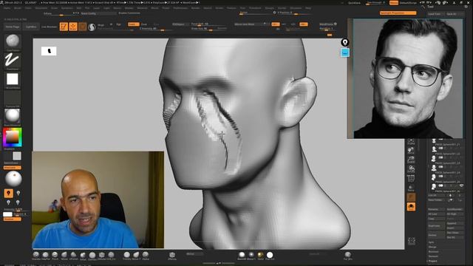Screen dimensions: 473x266
Task: Toggle Zadd sculpt mode
Action: 134,24
